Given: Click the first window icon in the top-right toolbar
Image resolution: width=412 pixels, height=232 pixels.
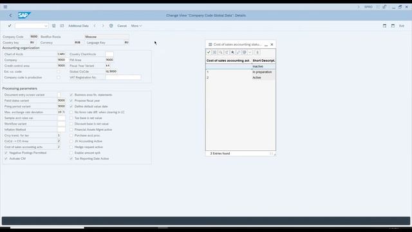Looking at the screenshot, I should 384,26.
